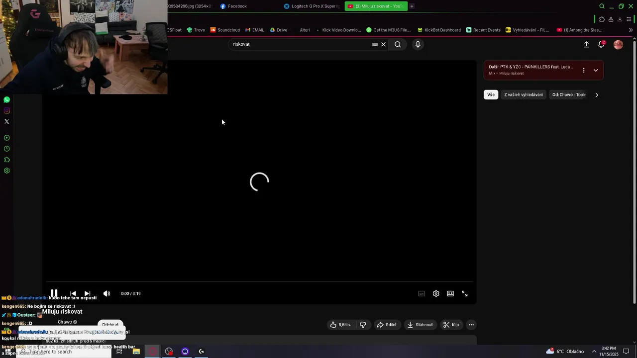Show more filter chips with arrow
Screen dimensions: 637x358
pos(597,94)
